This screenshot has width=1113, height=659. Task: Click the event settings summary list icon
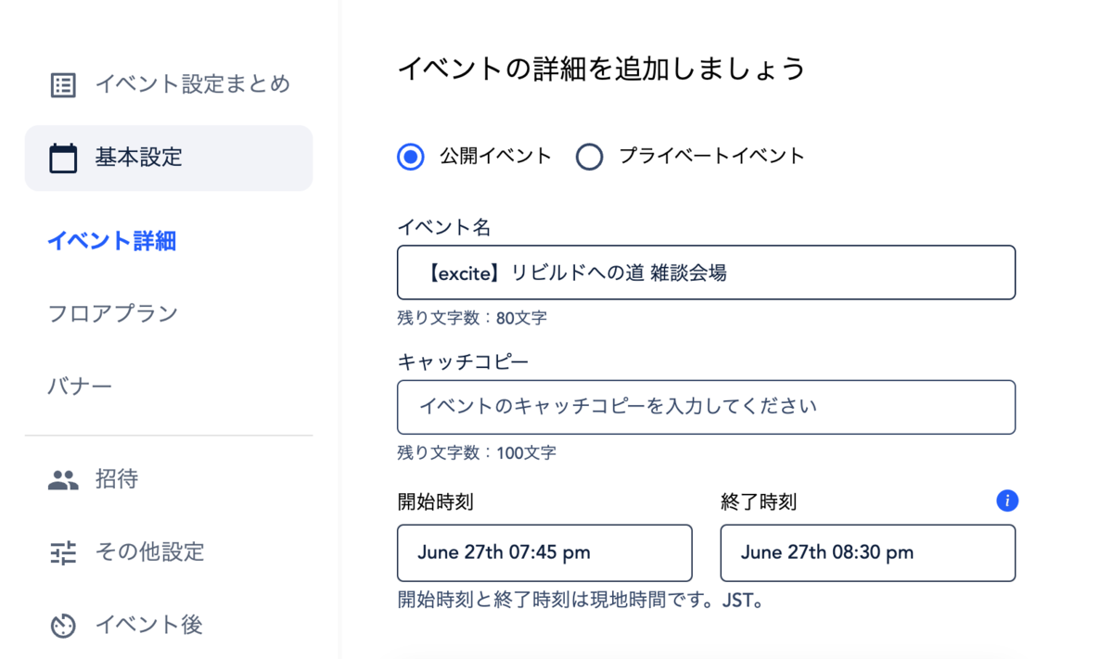[63, 85]
